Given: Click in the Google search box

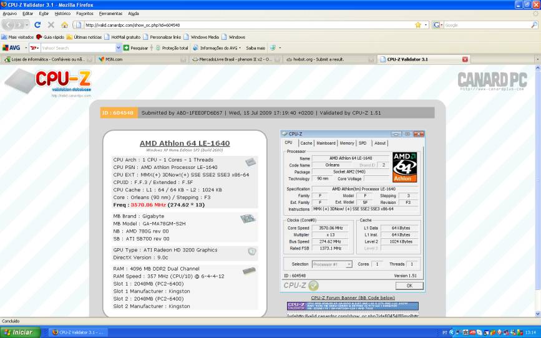Looking at the screenshot, I should tap(487, 25).
